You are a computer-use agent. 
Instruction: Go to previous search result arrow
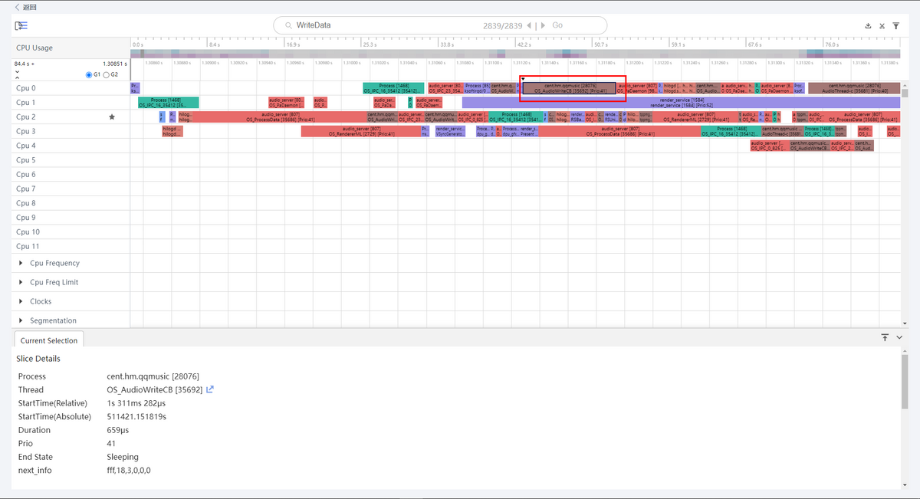528,25
